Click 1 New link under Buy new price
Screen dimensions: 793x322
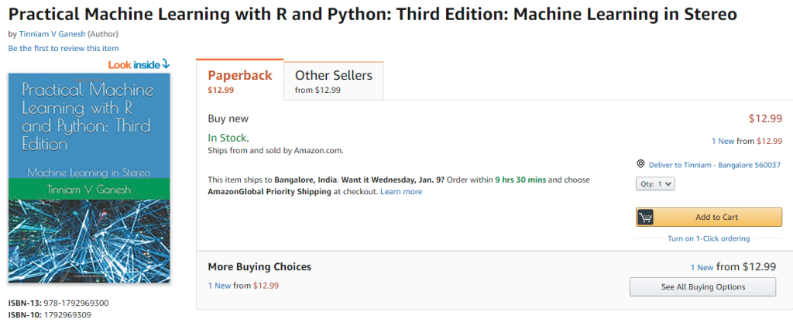[x=724, y=141]
